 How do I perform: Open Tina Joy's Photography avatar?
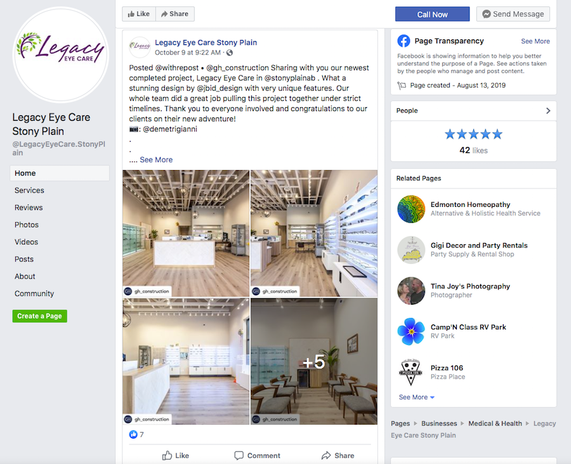click(x=411, y=291)
